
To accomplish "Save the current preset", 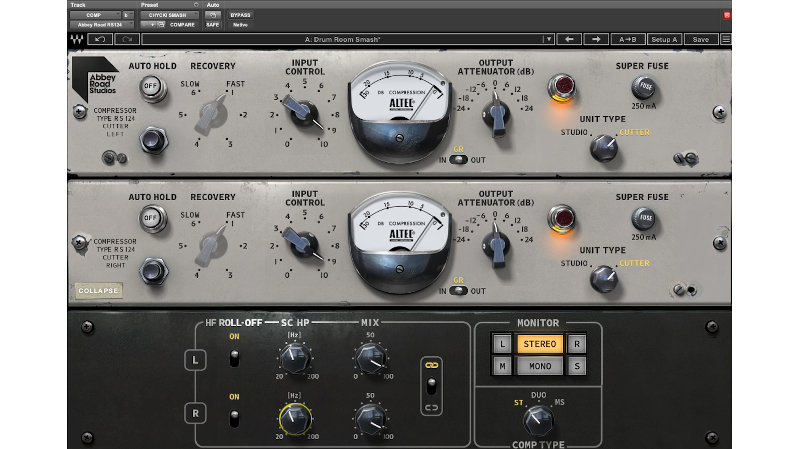I will coord(701,39).
